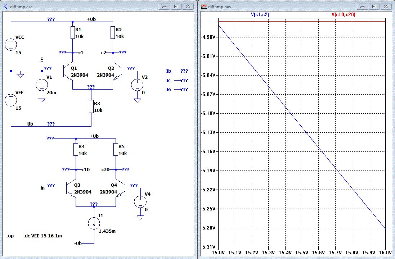Click the VCC voltage source symbol
This screenshot has width=395, height=259.
click(11, 45)
